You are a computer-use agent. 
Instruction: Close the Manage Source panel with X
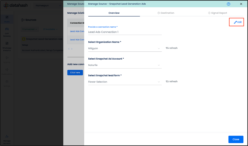click(x=241, y=4)
